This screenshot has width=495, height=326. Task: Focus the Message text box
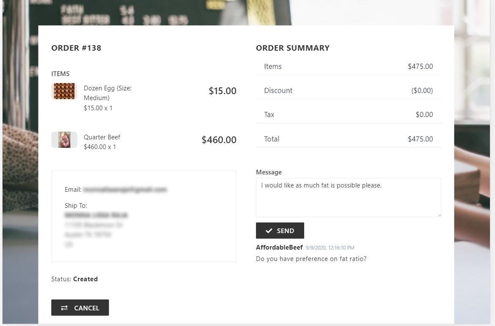coord(348,197)
